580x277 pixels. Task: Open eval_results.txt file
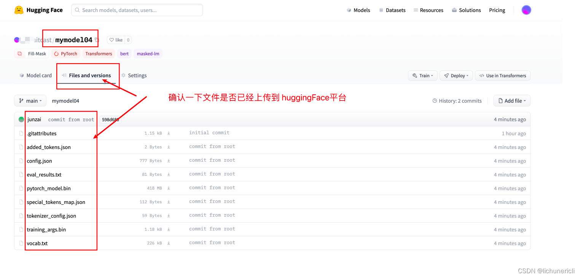tap(44, 175)
